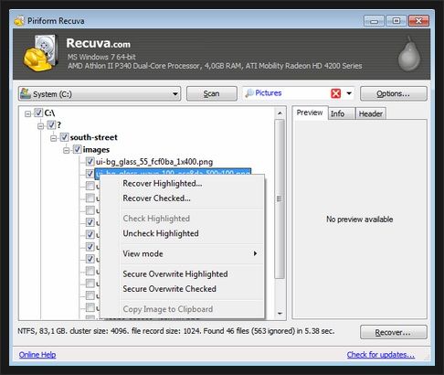Select file ui-bg_glass_55_fcf0ba_1x400.png
444x375 pixels.
pyautogui.click(x=154, y=162)
